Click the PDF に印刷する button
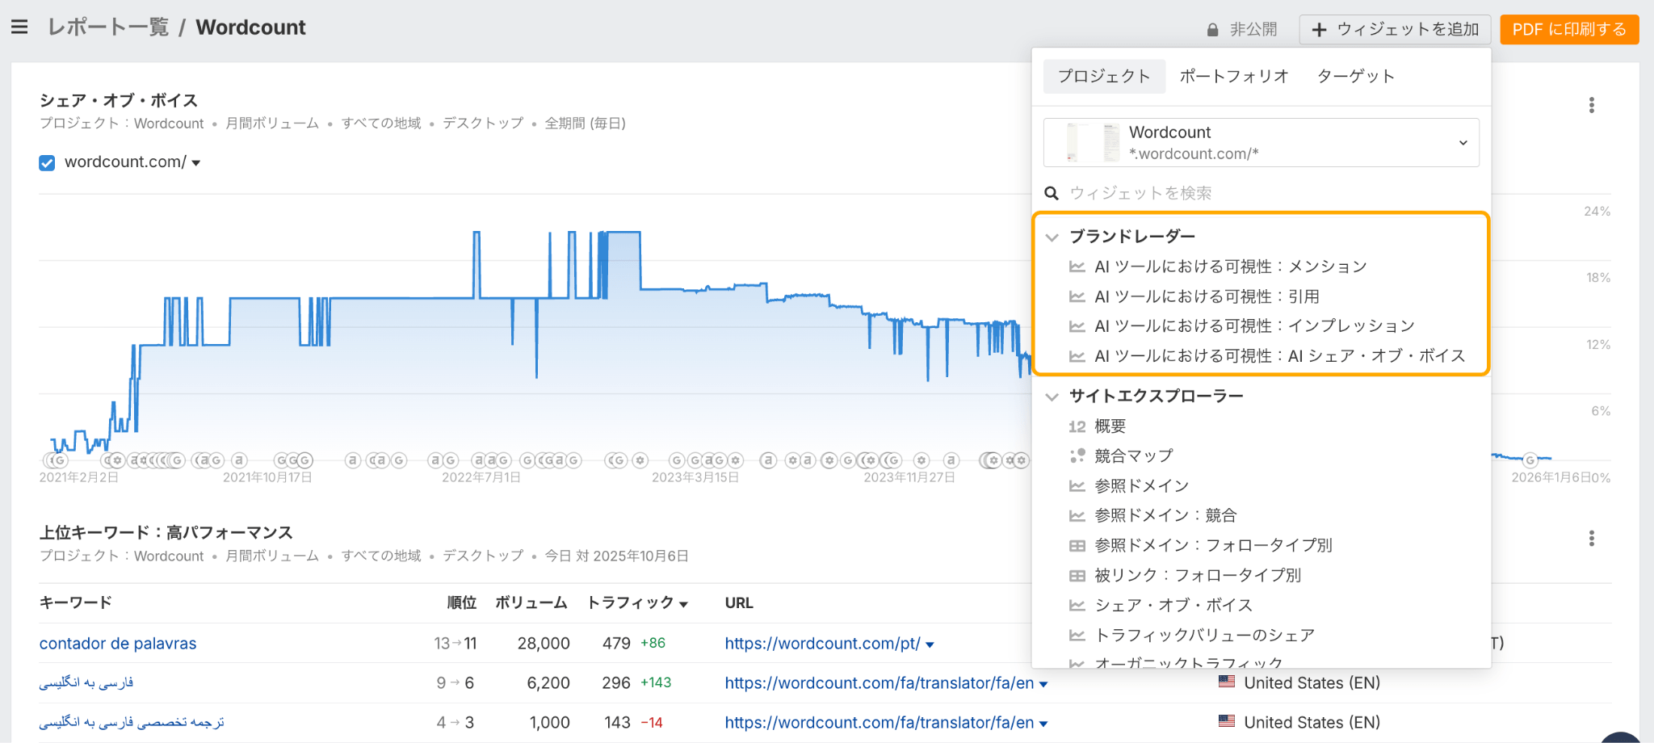Screen dimensions: 1654x743 point(1568,30)
